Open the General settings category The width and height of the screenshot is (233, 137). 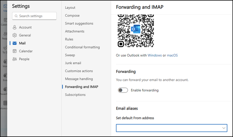[25, 35]
